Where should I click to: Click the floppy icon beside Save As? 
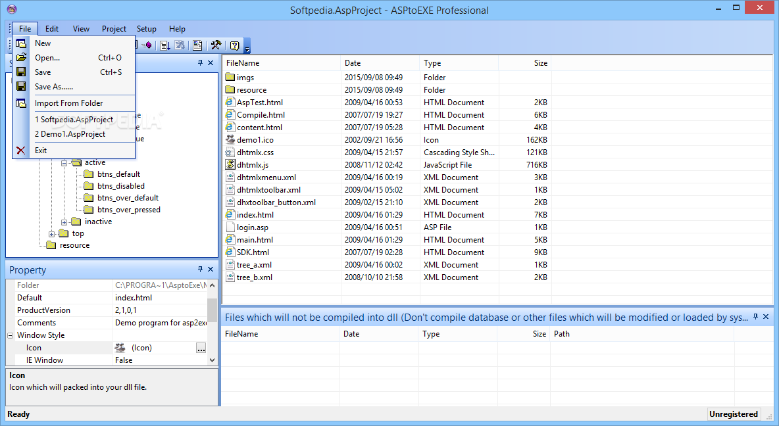tap(21, 86)
